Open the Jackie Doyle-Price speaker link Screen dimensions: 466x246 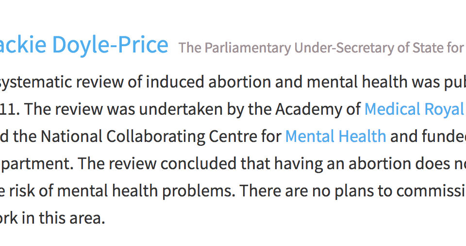(x=84, y=45)
